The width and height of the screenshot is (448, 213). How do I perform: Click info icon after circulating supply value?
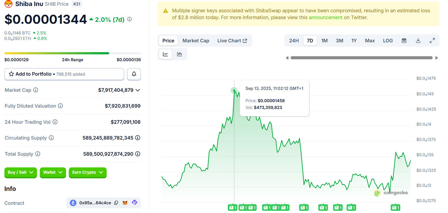tap(138, 138)
